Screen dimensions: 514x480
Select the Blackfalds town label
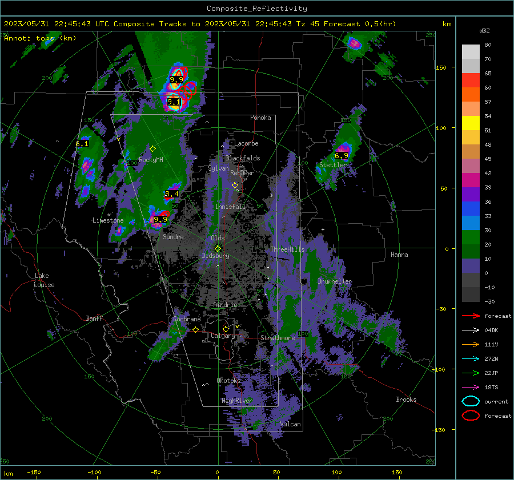click(x=243, y=158)
